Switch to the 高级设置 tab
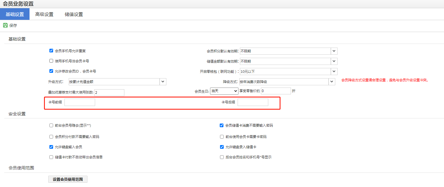The width and height of the screenshot is (444, 187). click(x=44, y=14)
